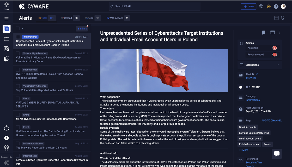Open the three-dot more options menu
This screenshot has height=167, width=292.
[x=279, y=32]
